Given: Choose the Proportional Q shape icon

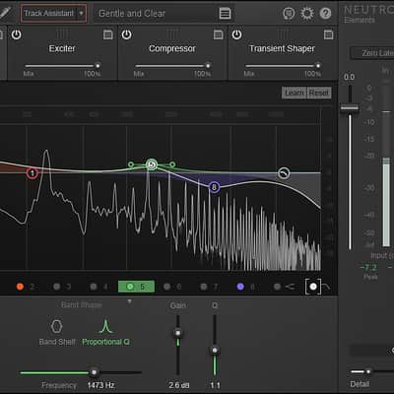Looking at the screenshot, I should (105, 326).
